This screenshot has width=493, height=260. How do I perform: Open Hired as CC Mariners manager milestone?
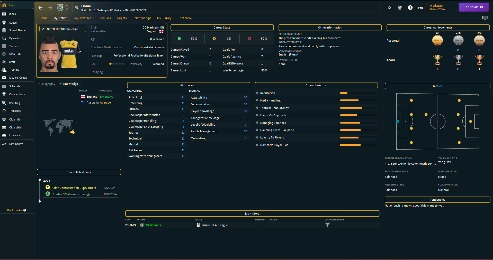[71, 194]
